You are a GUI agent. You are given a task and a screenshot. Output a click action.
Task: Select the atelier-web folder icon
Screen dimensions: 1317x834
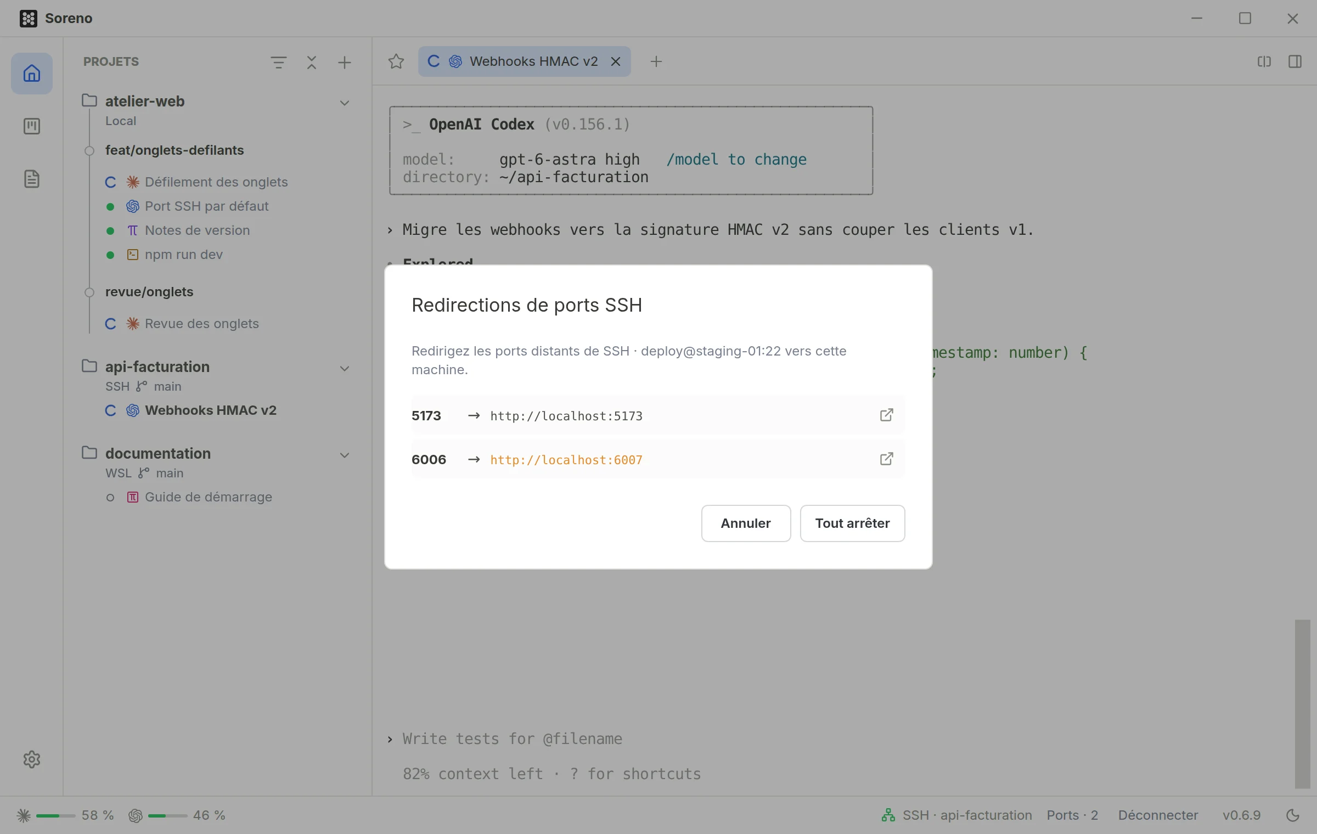(x=89, y=101)
